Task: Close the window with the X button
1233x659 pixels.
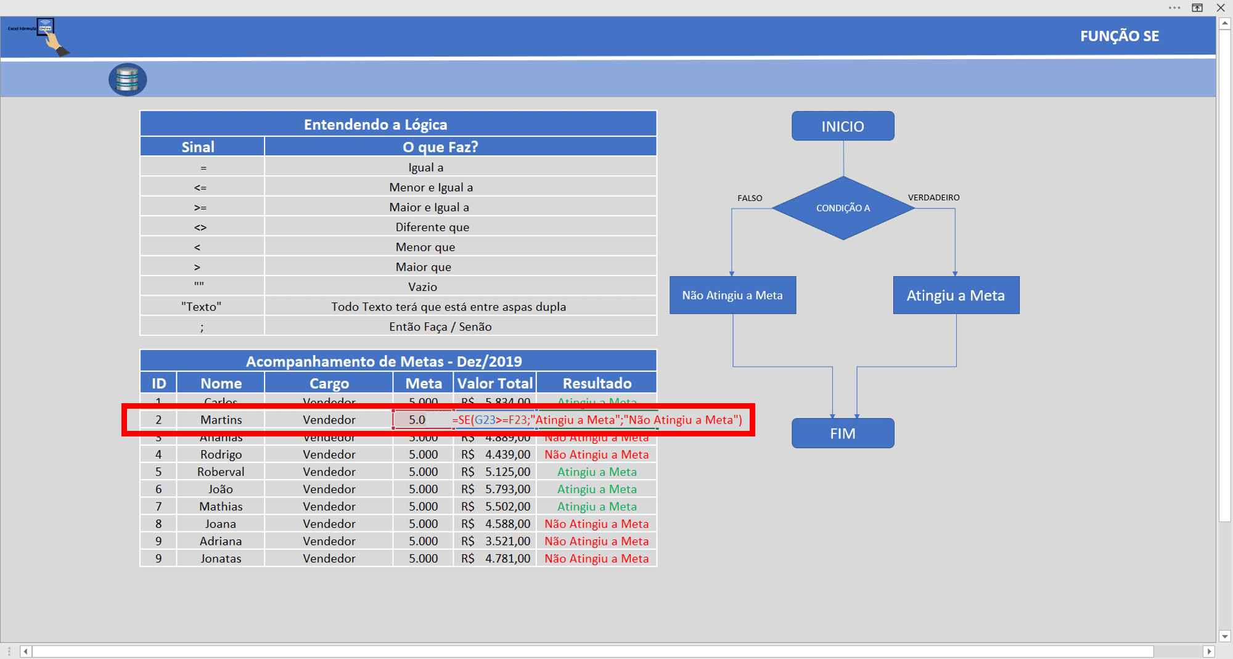Action: [x=1221, y=8]
